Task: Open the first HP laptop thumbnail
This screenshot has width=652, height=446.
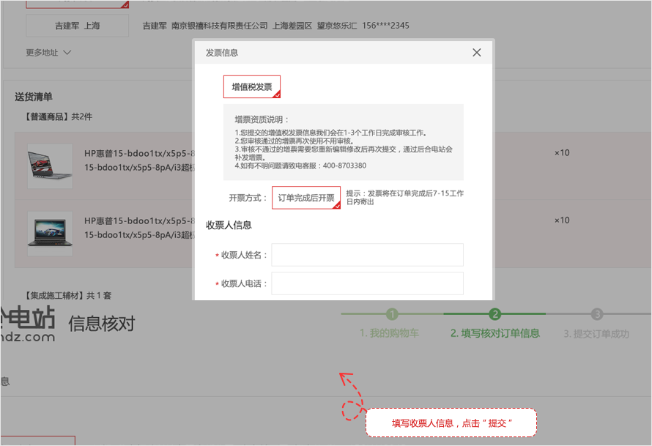Action: (x=50, y=166)
